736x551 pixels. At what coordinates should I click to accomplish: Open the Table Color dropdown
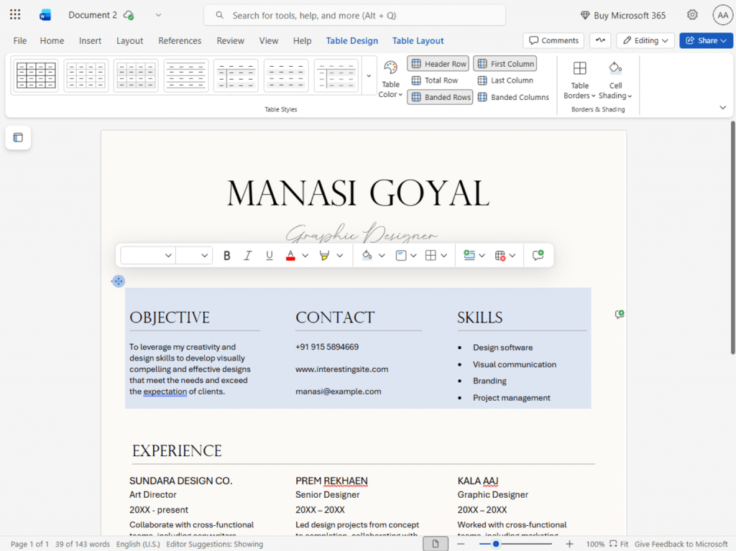[390, 79]
